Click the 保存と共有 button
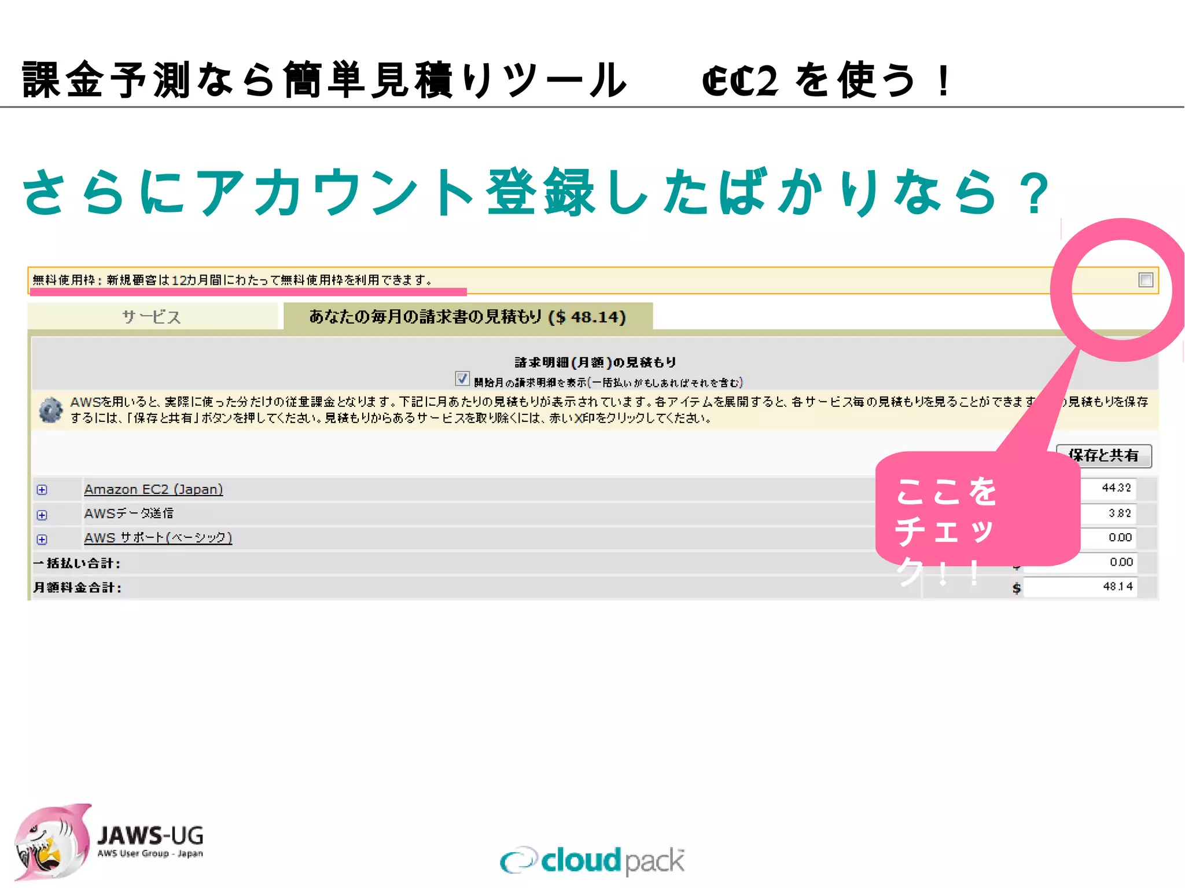Image resolution: width=1185 pixels, height=888 pixels. click(1103, 456)
